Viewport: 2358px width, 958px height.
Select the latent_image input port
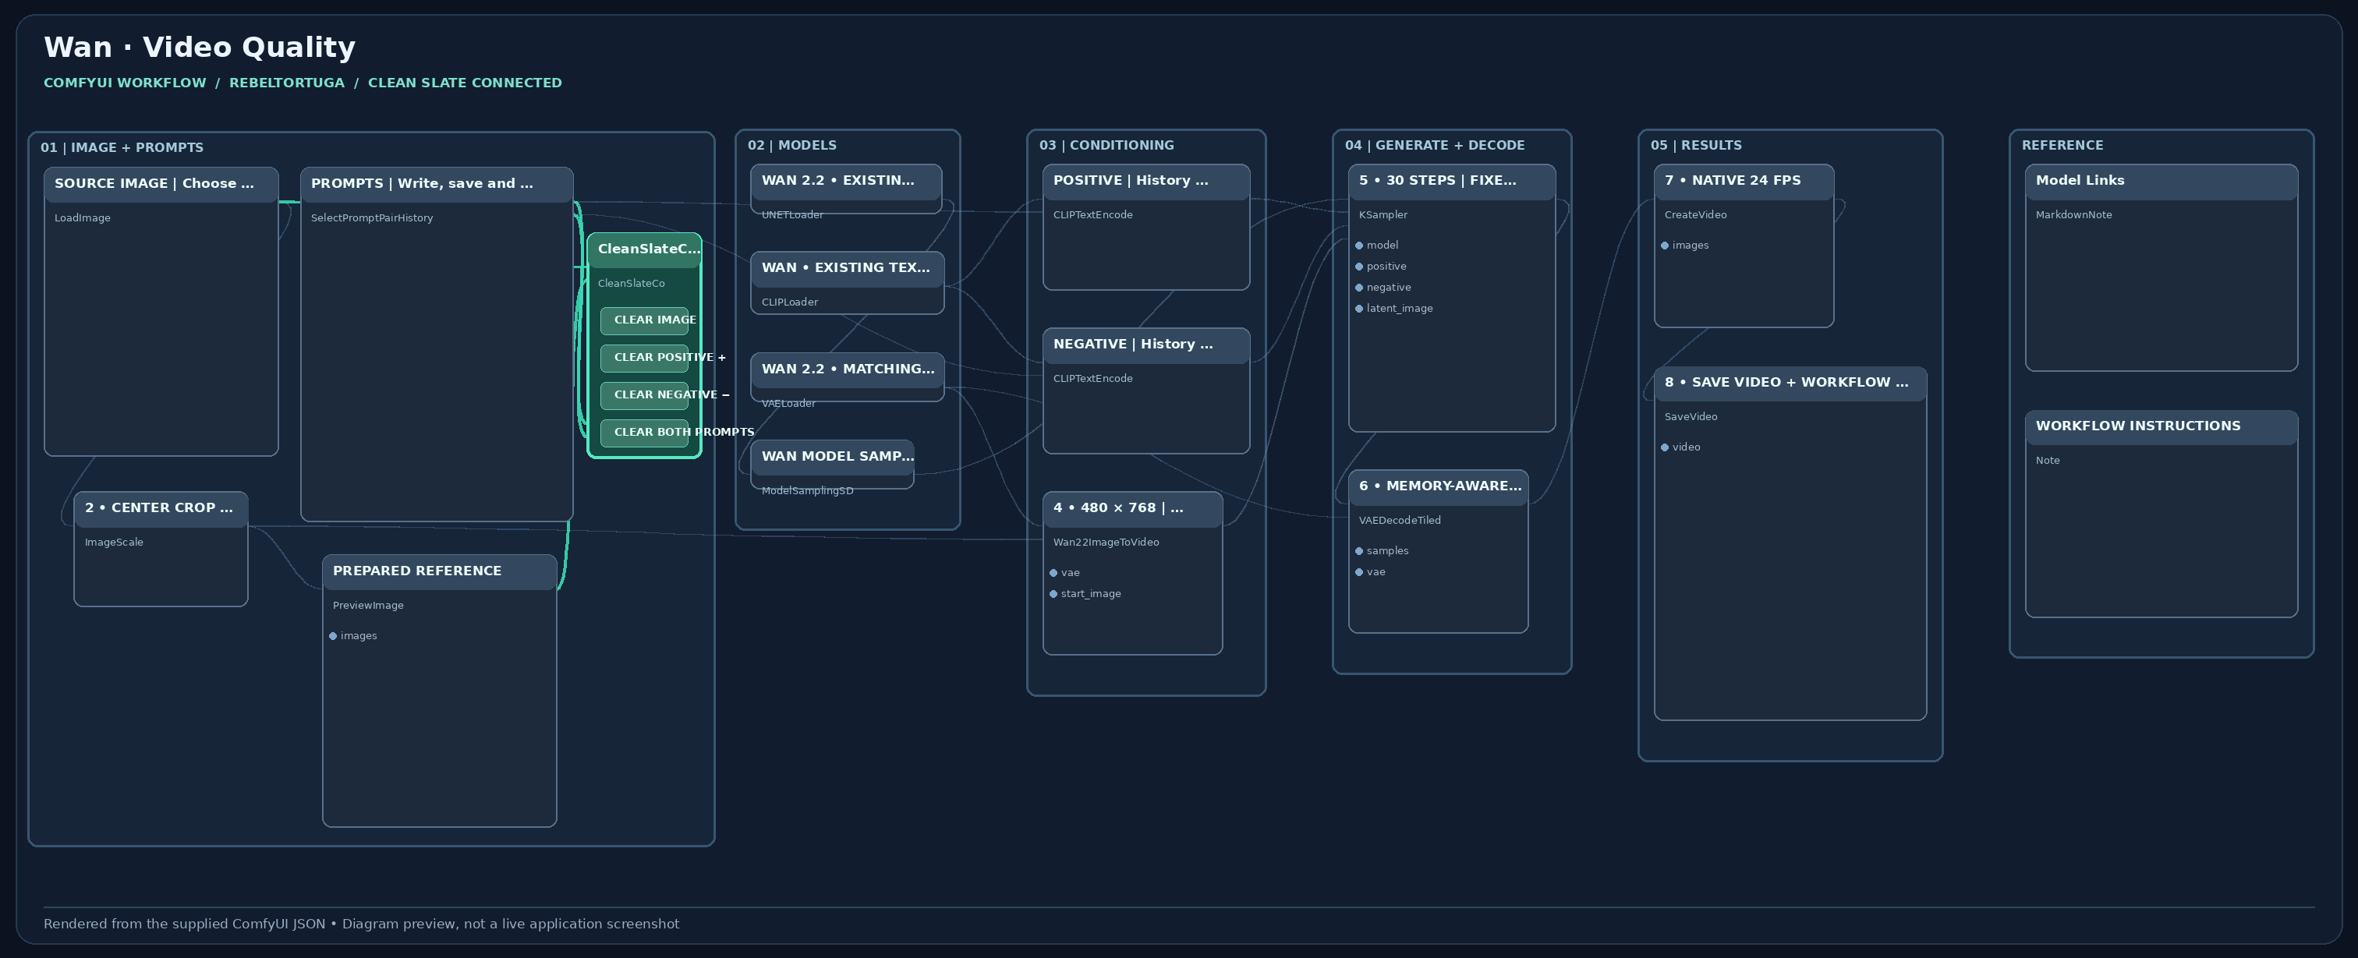tap(1358, 309)
